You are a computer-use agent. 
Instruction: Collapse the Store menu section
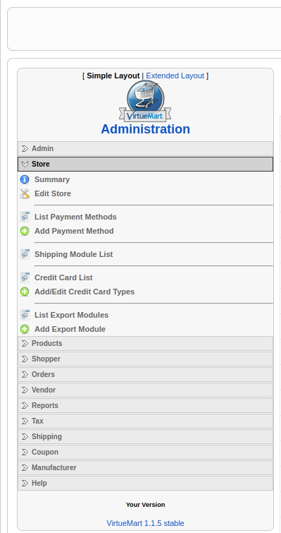[145, 164]
